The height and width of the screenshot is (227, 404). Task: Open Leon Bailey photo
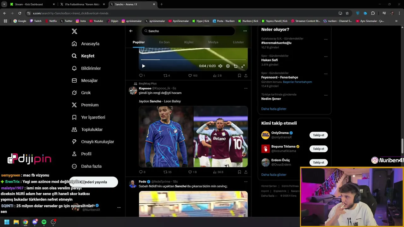[x=221, y=137]
